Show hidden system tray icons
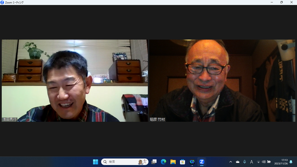Screen dimensions: 297x167 coord(231,162)
